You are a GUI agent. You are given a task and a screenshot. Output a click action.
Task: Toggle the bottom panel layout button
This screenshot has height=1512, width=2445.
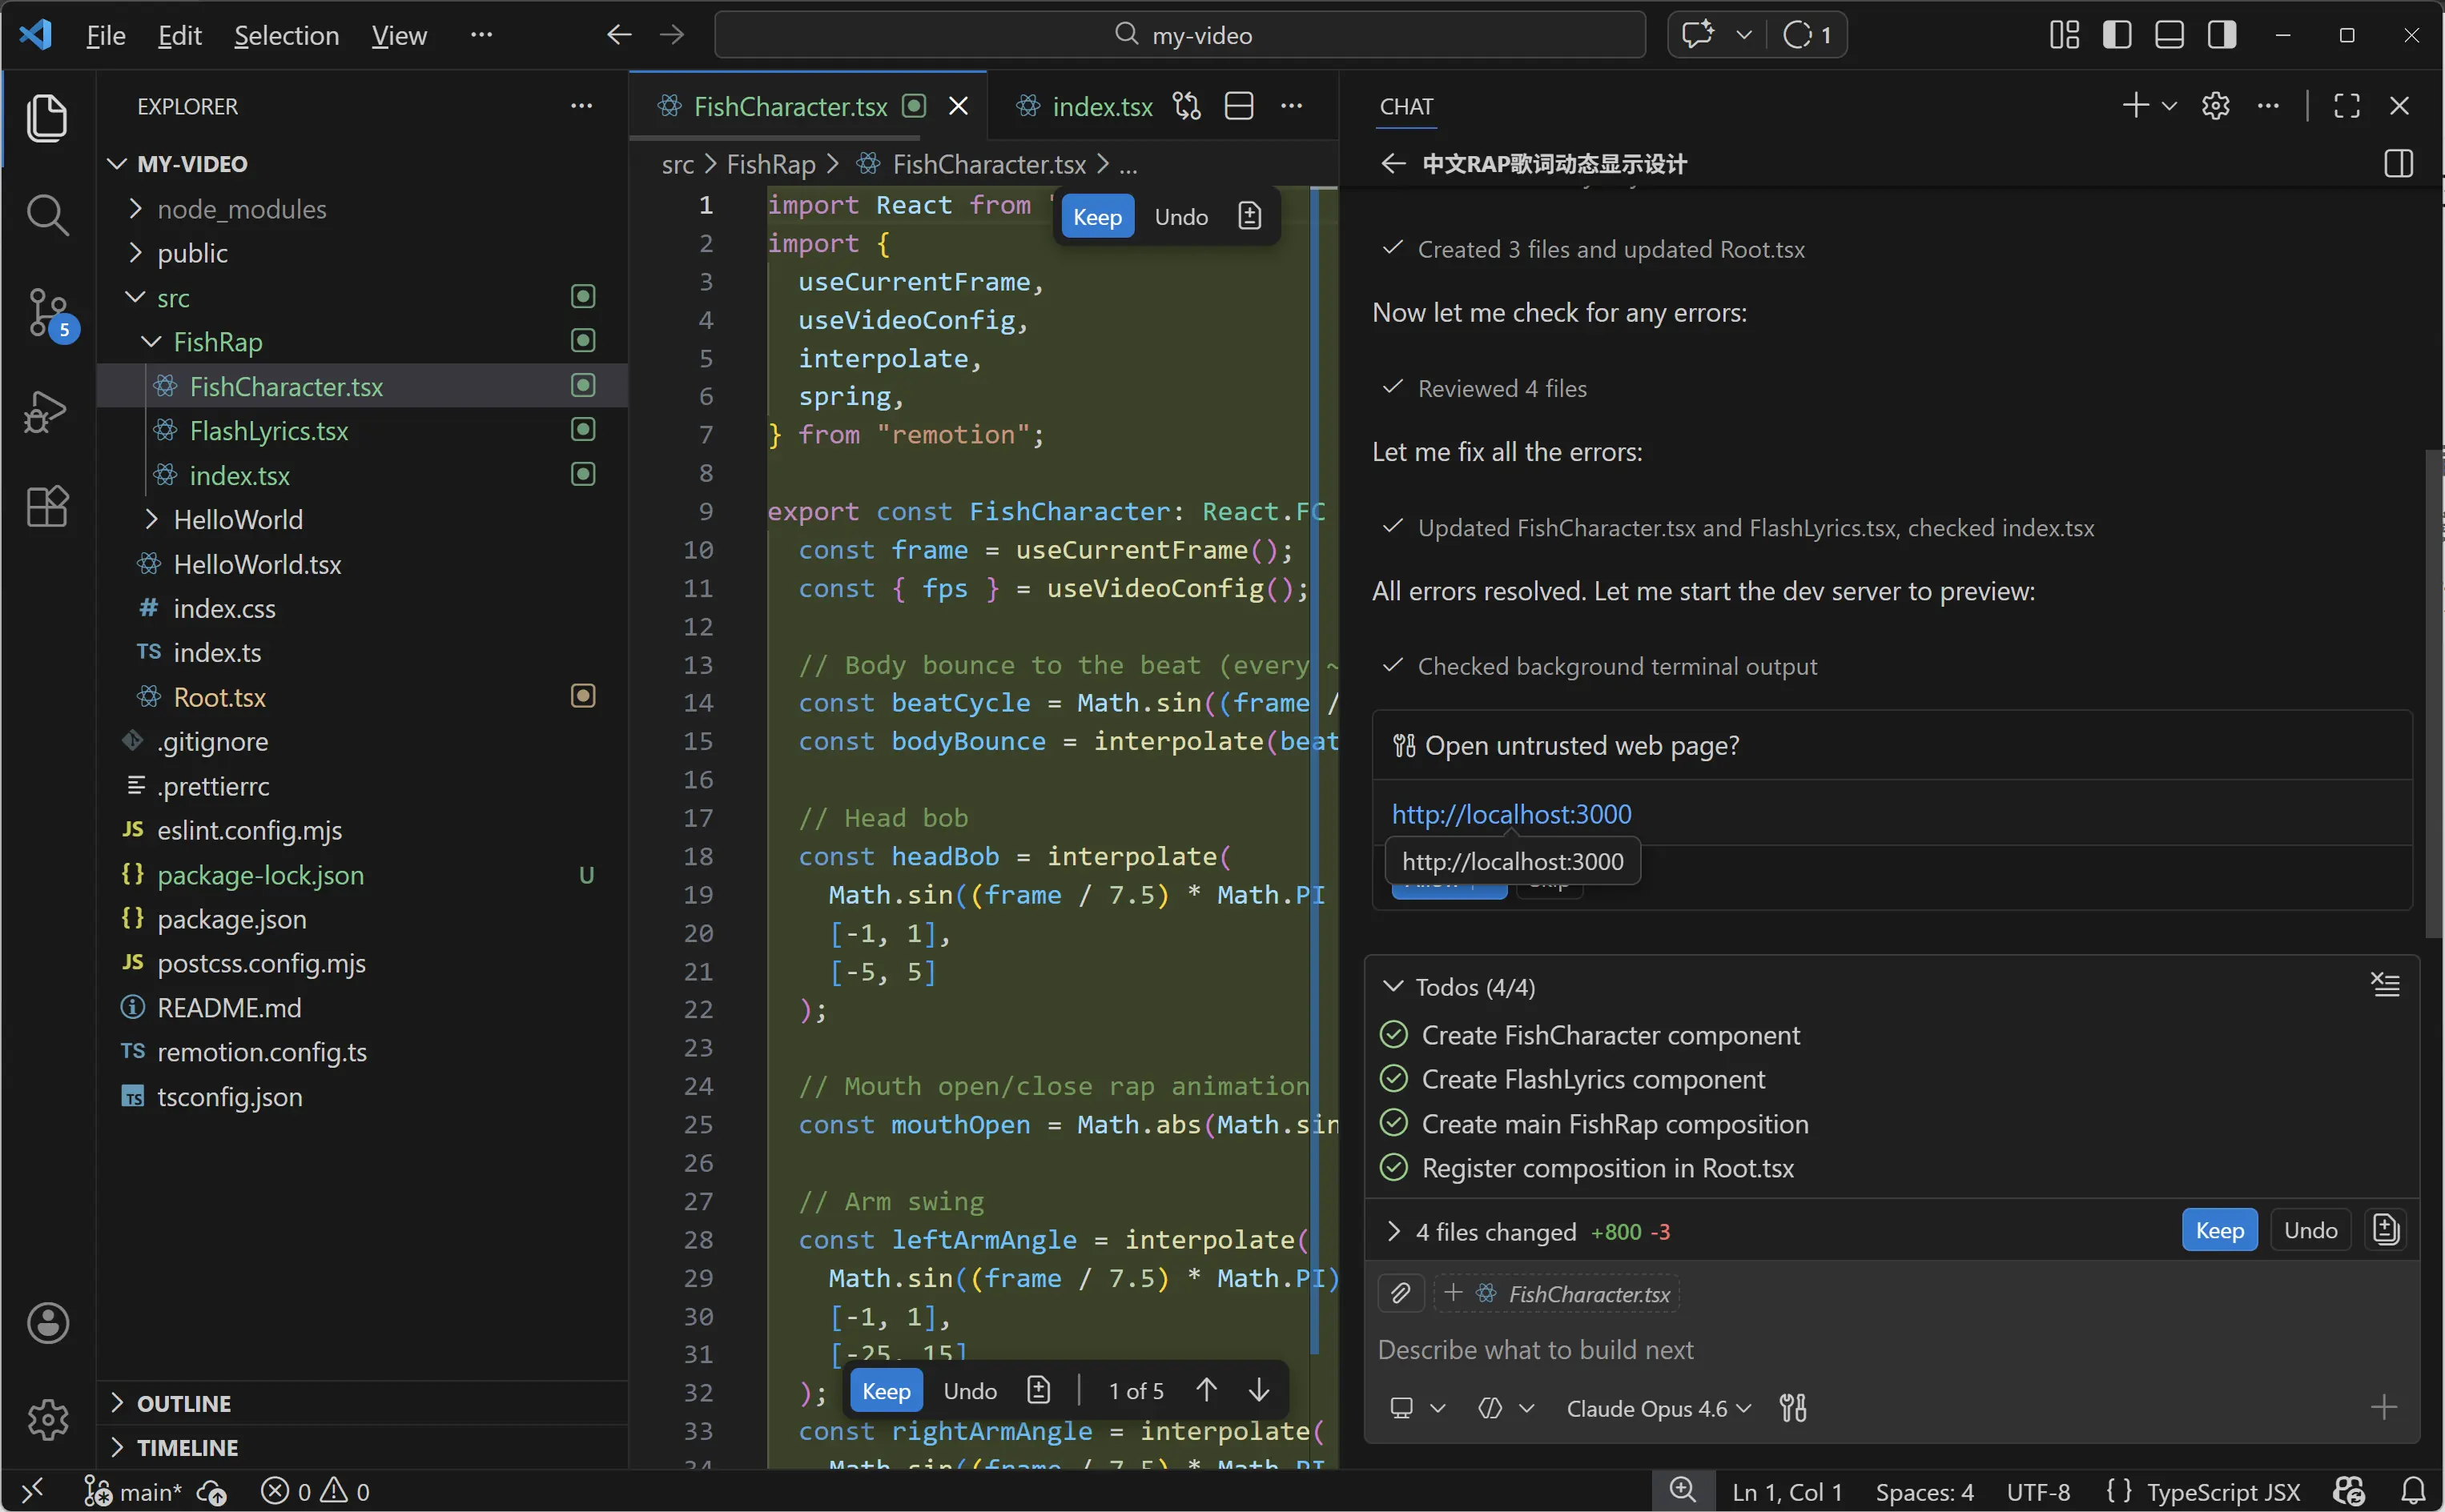pyautogui.click(x=2168, y=35)
